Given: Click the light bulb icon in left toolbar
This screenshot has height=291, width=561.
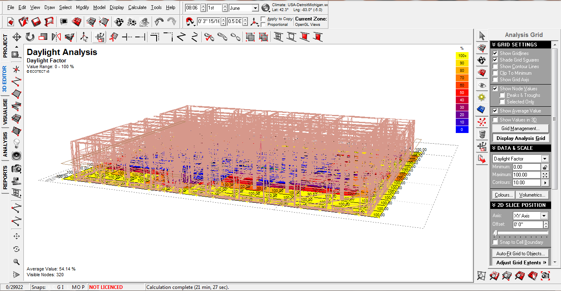Looking at the screenshot, I should (x=16, y=143).
